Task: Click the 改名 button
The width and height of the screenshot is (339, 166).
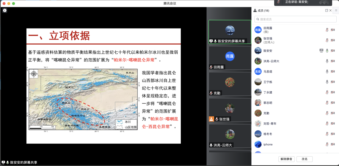Action: coord(304,159)
